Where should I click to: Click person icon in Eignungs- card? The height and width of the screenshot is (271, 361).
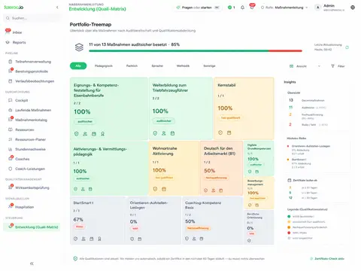85,134
